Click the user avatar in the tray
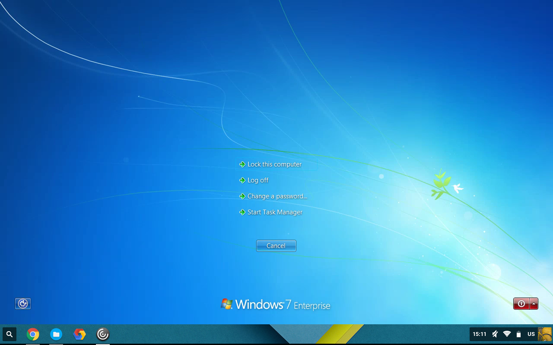 click(x=544, y=334)
